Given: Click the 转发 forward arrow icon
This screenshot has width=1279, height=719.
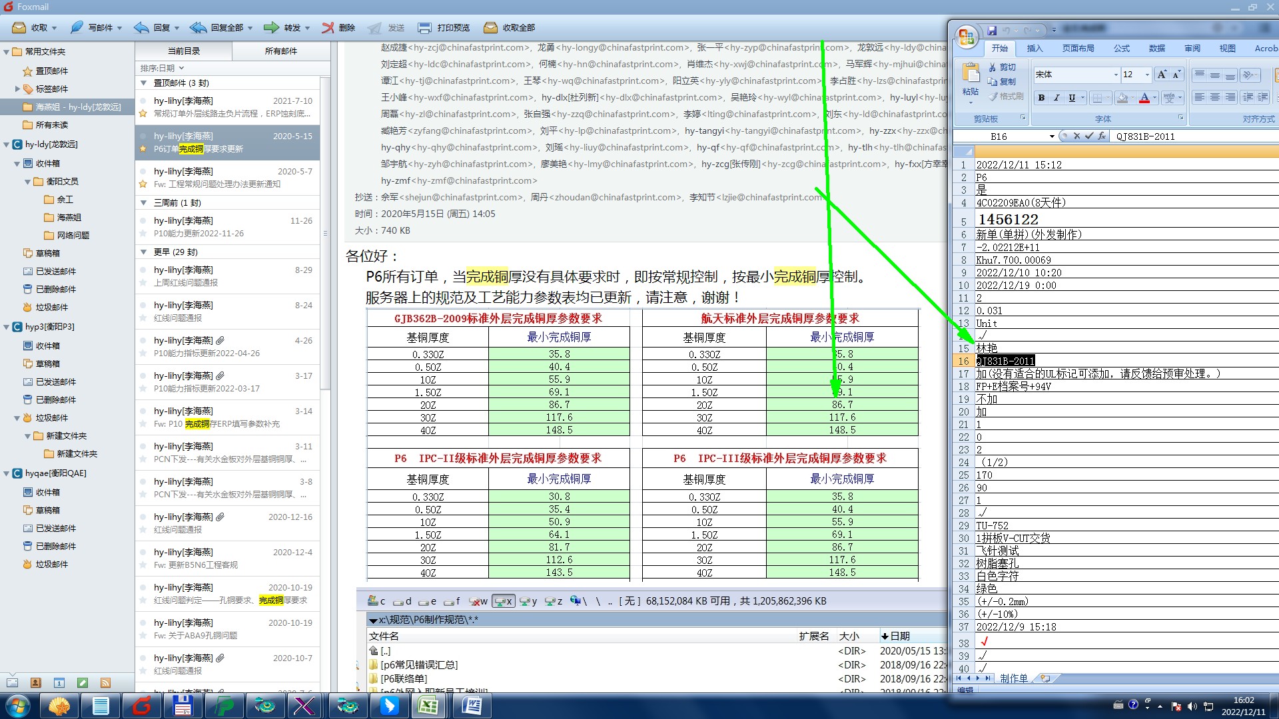Looking at the screenshot, I should coord(271,27).
